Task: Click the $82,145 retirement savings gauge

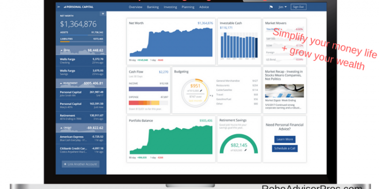Action: (239, 144)
